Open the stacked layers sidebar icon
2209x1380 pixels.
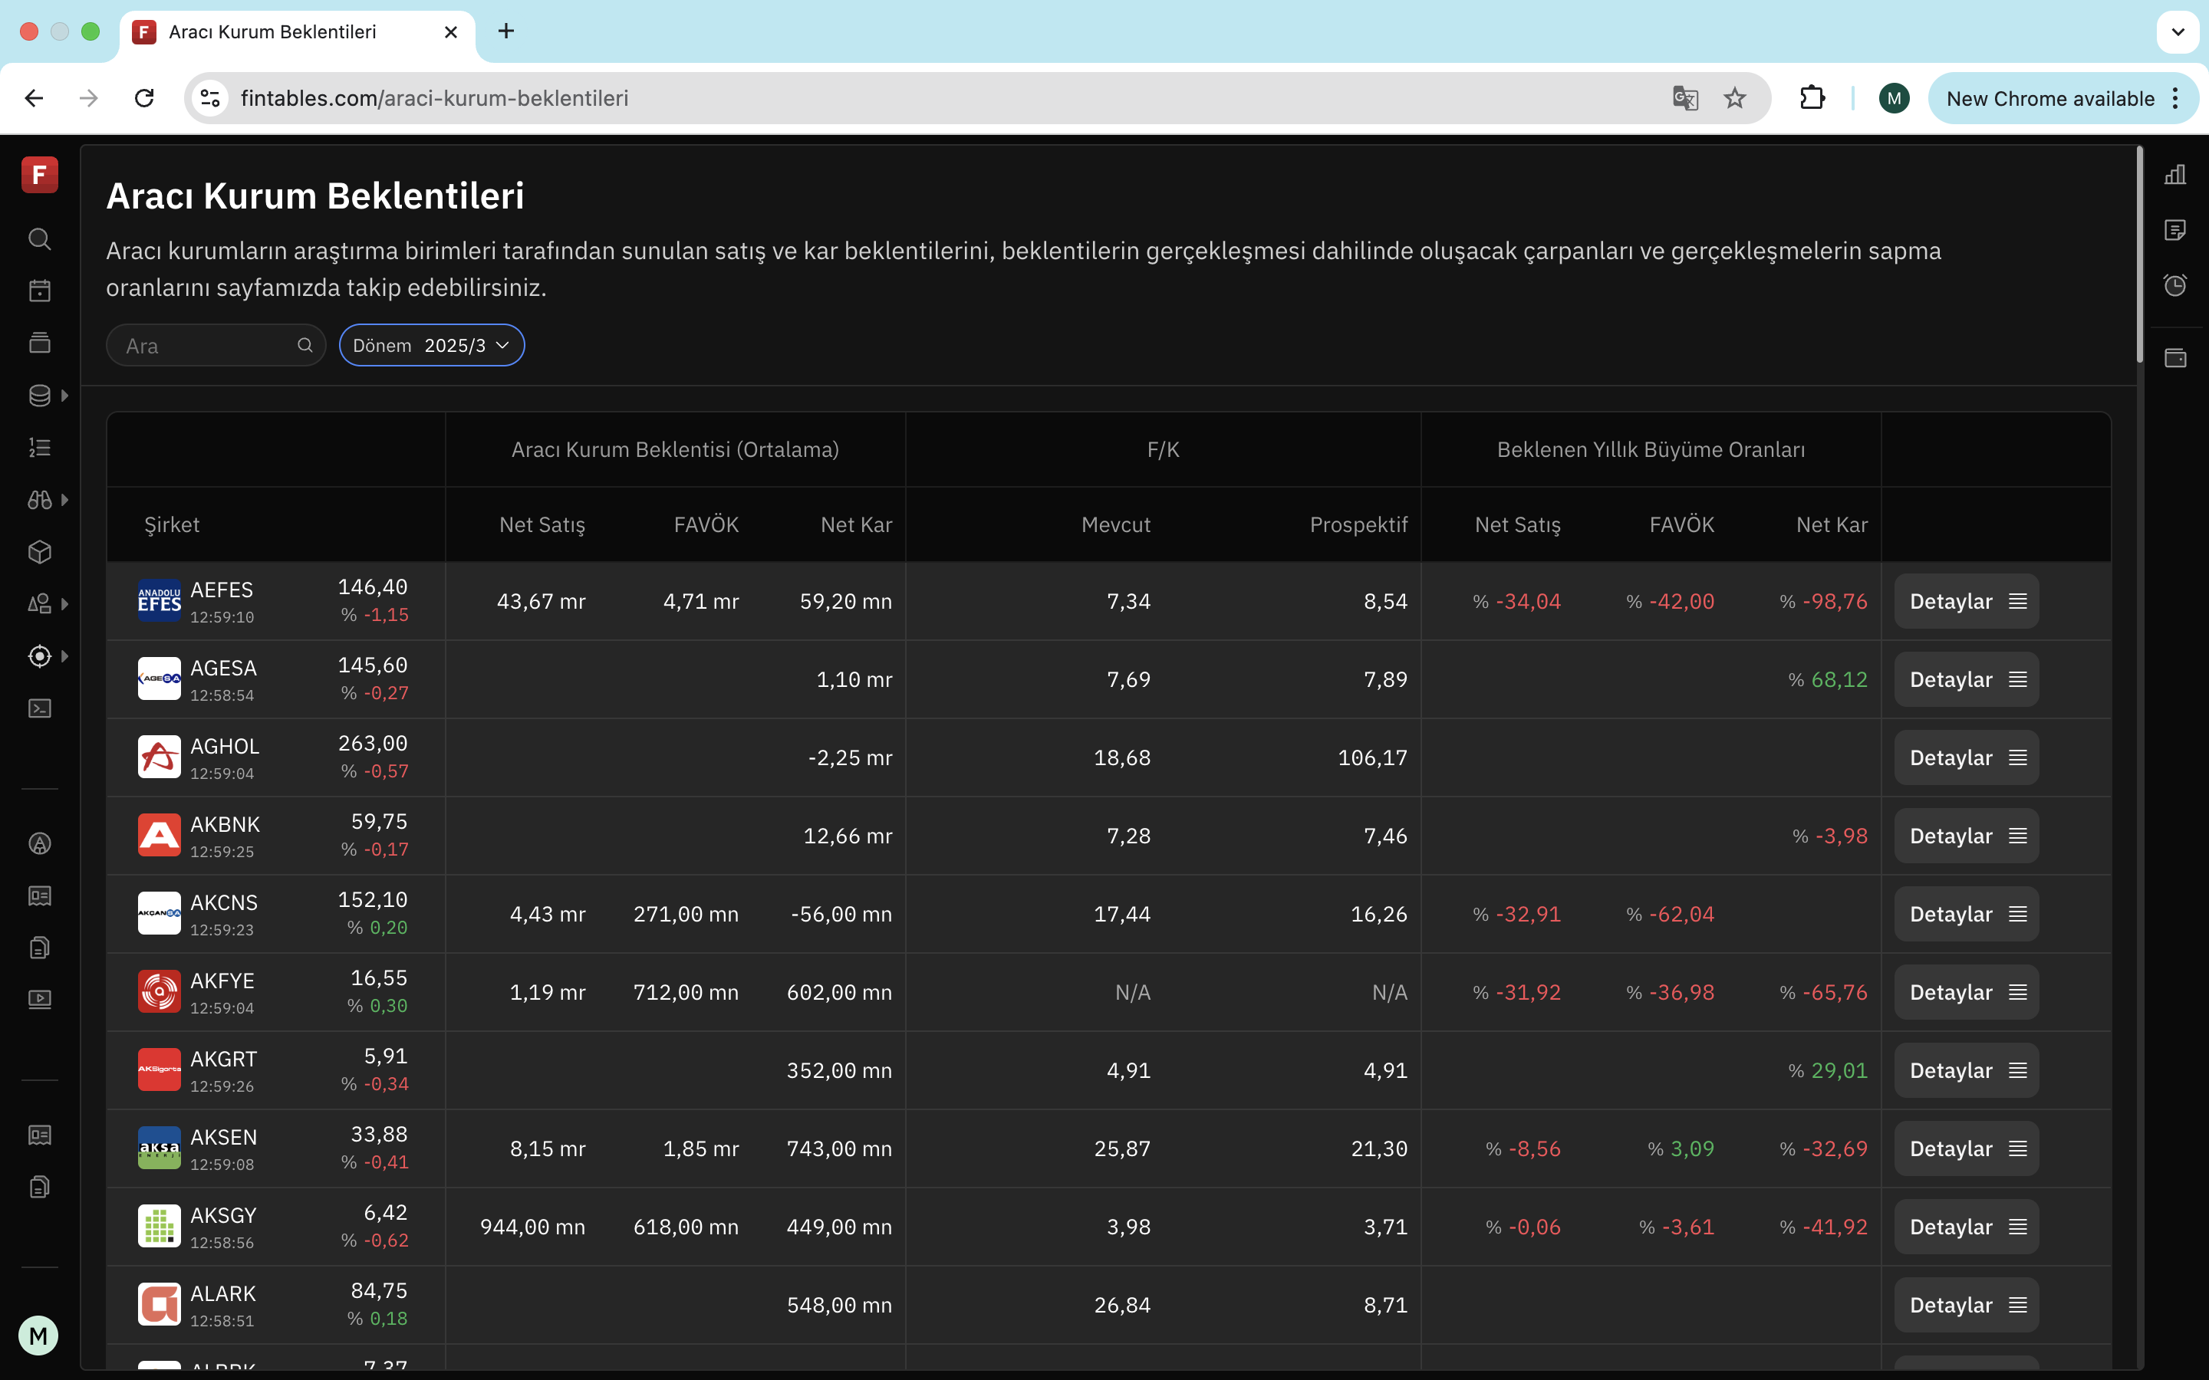(x=39, y=343)
